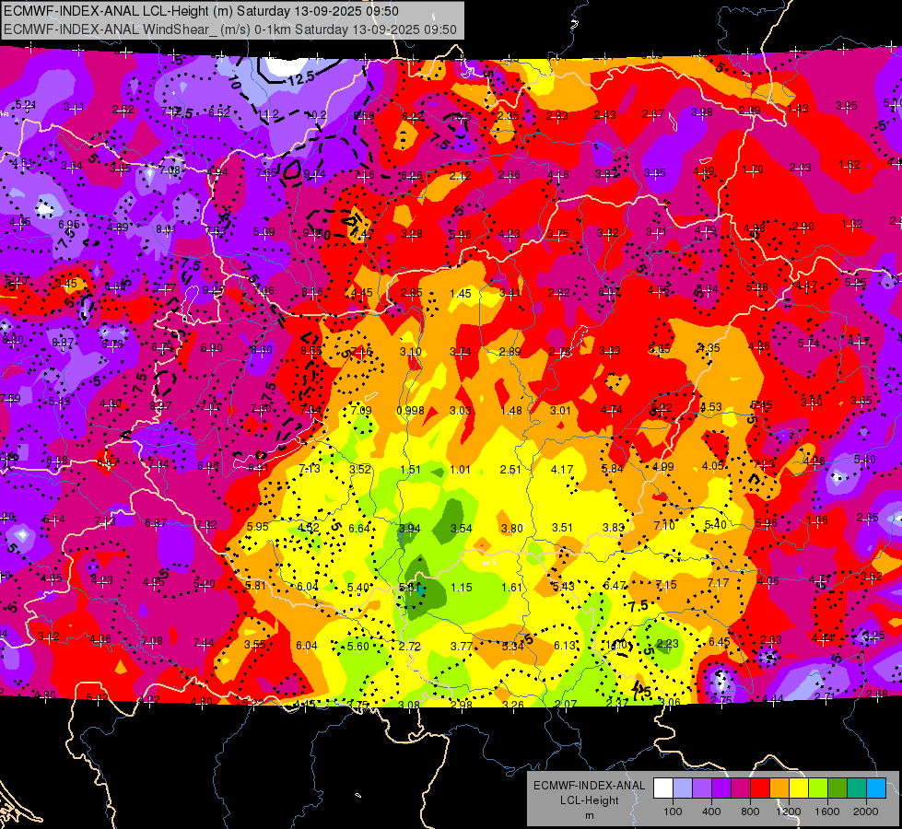The width and height of the screenshot is (902, 829).
Task: Click the red legend swatch right of 800
Action: point(760,788)
